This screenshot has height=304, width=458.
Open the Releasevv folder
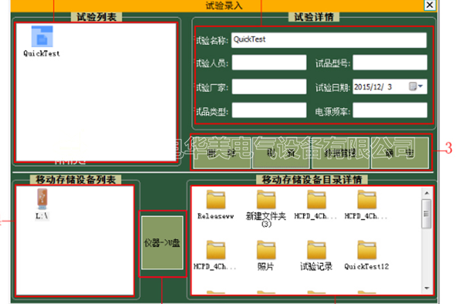(216, 199)
